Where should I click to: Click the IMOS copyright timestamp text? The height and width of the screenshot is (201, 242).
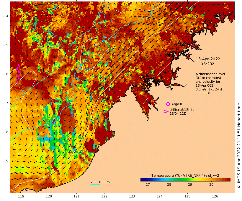point(239,145)
